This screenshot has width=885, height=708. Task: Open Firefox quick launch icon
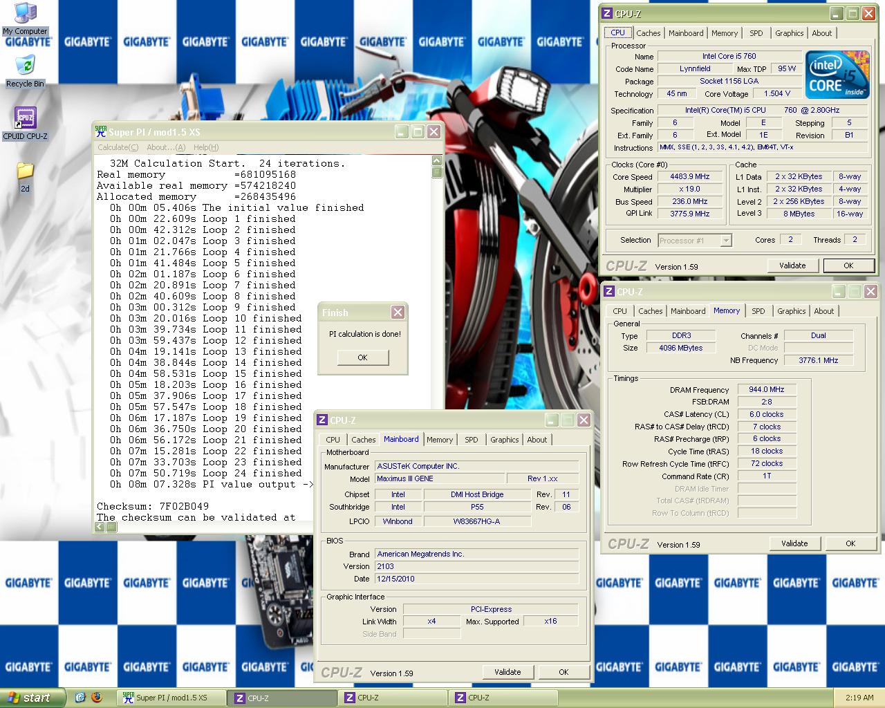tap(97, 698)
